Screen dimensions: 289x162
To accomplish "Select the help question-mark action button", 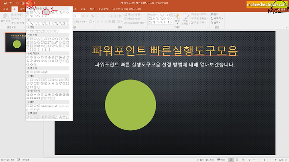I will point(64,117).
